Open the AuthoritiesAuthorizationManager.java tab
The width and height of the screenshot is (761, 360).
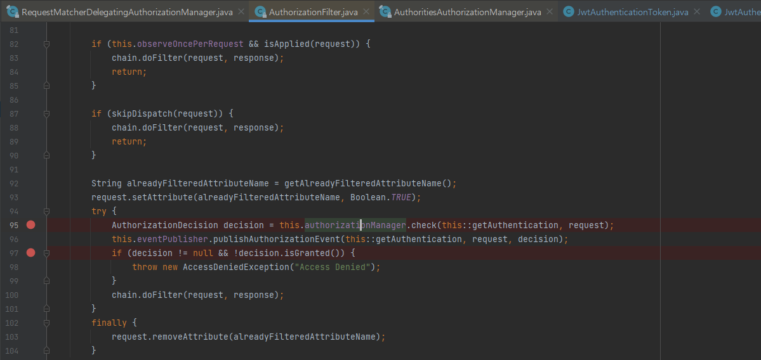[x=467, y=12]
